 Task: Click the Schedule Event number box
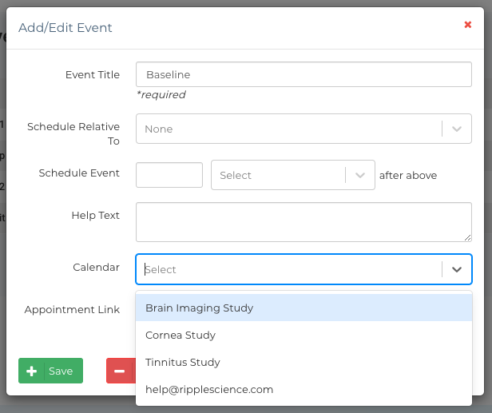[169, 175]
